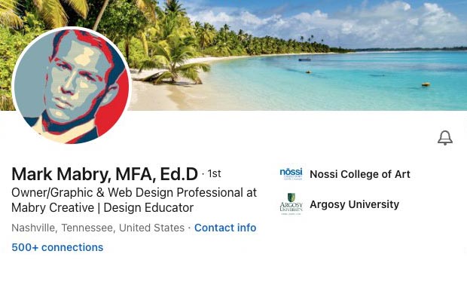Open Mark Mabry's profile photo
The image size is (467, 303).
tap(72, 87)
